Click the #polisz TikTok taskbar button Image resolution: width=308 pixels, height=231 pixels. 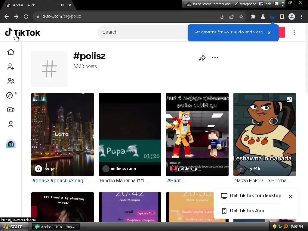click(x=56, y=227)
